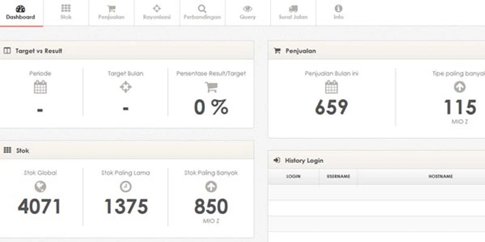Click the Stok Global value 4071
Screen dimensions: 485x242
coord(39,207)
